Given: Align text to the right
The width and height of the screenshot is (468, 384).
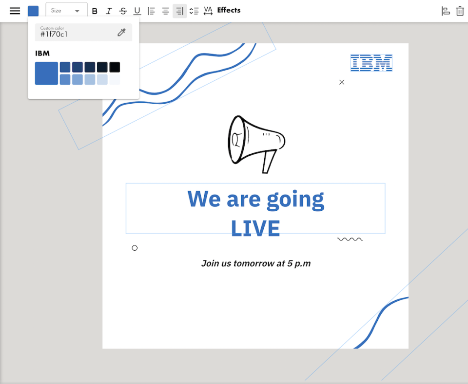Looking at the screenshot, I should pos(179,11).
